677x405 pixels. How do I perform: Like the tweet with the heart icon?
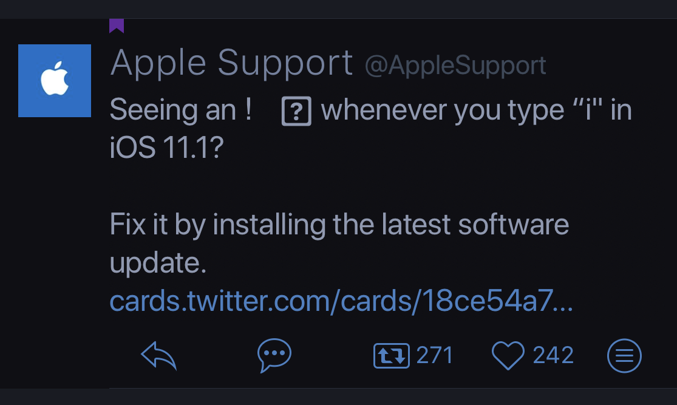click(x=508, y=355)
